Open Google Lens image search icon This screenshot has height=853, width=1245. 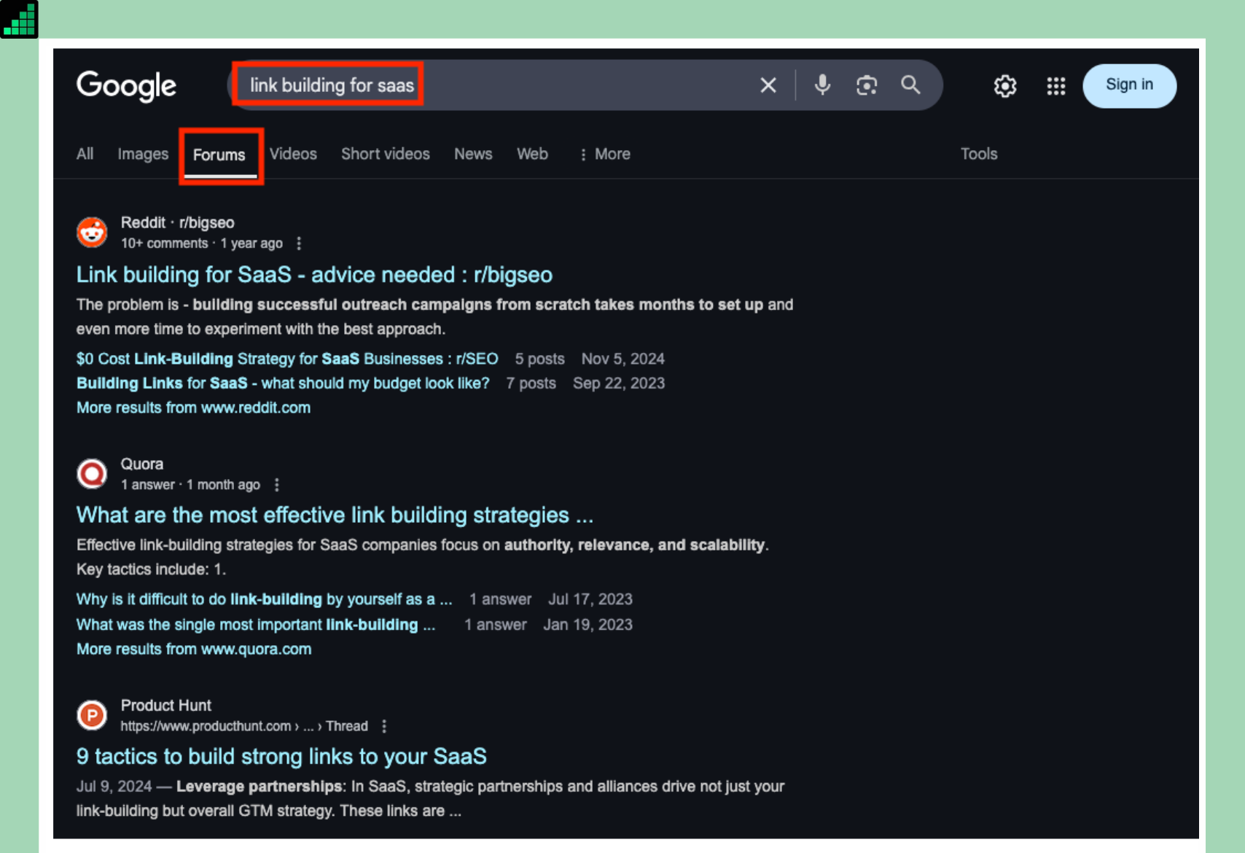point(866,85)
